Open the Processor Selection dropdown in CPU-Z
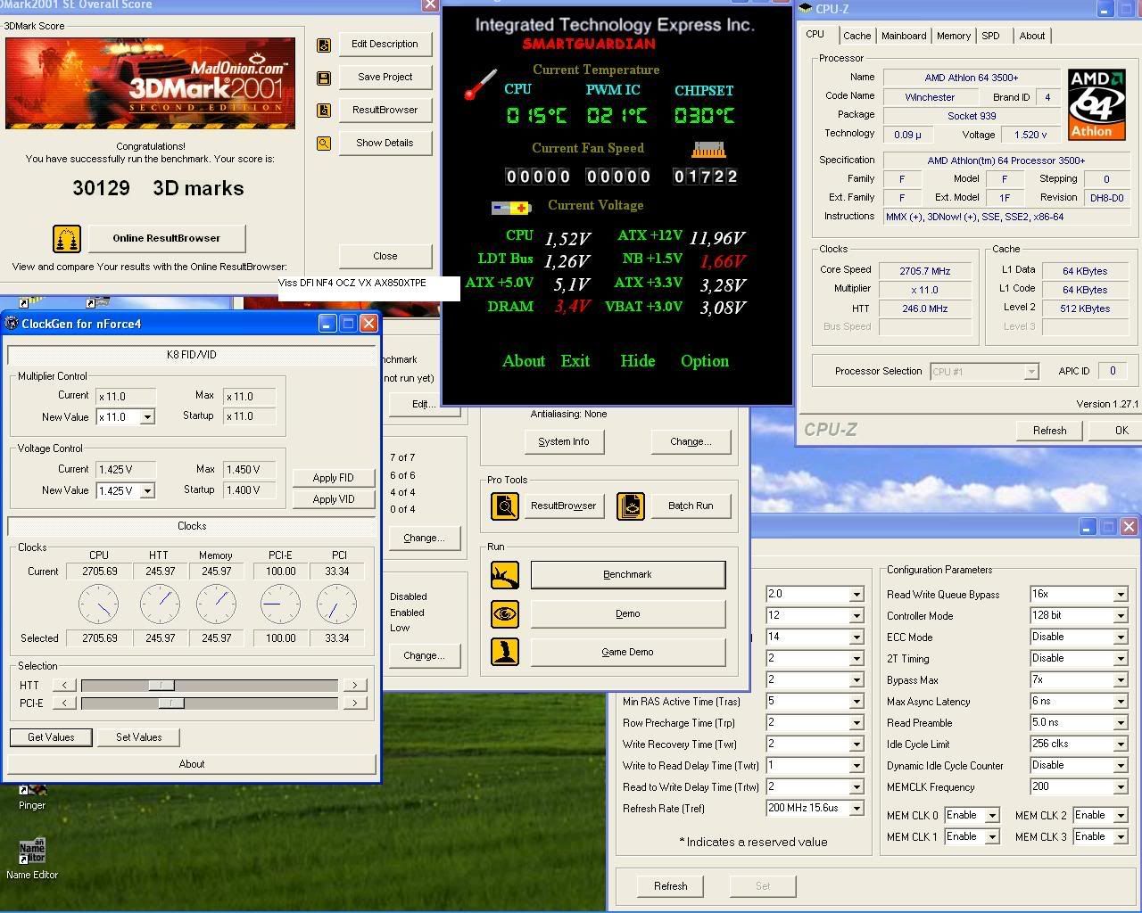The height and width of the screenshot is (913, 1142). coord(1031,372)
